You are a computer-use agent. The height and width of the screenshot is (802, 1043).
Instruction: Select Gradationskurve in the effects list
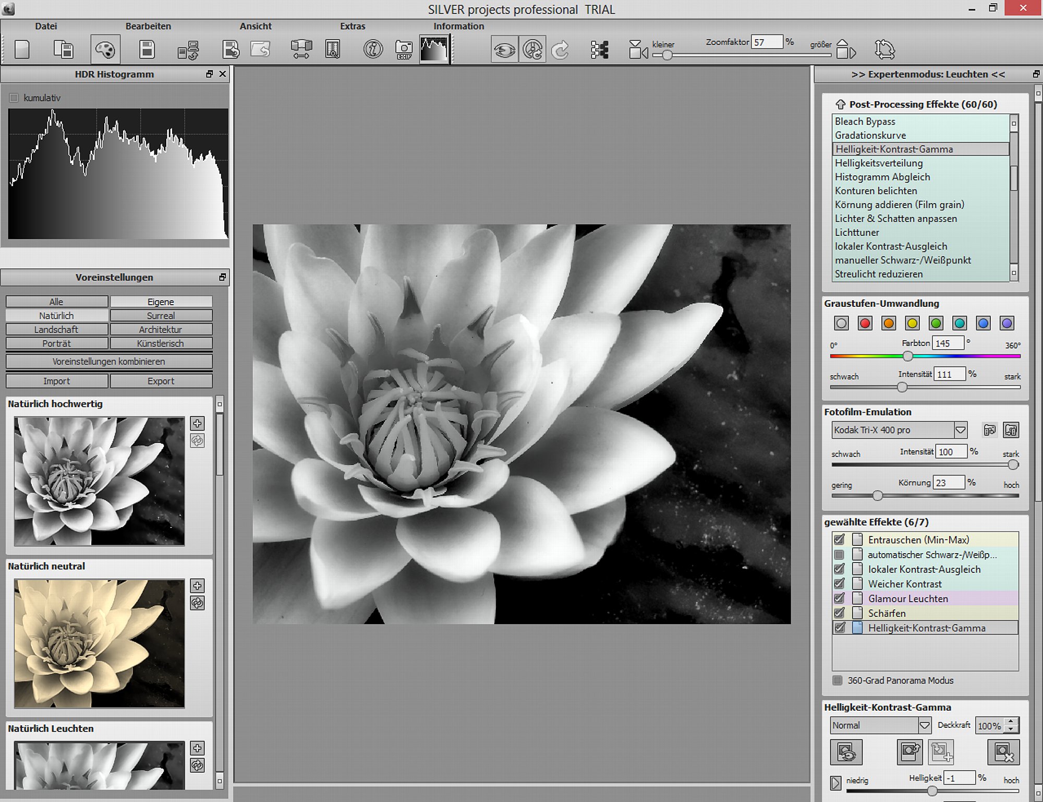coord(920,135)
